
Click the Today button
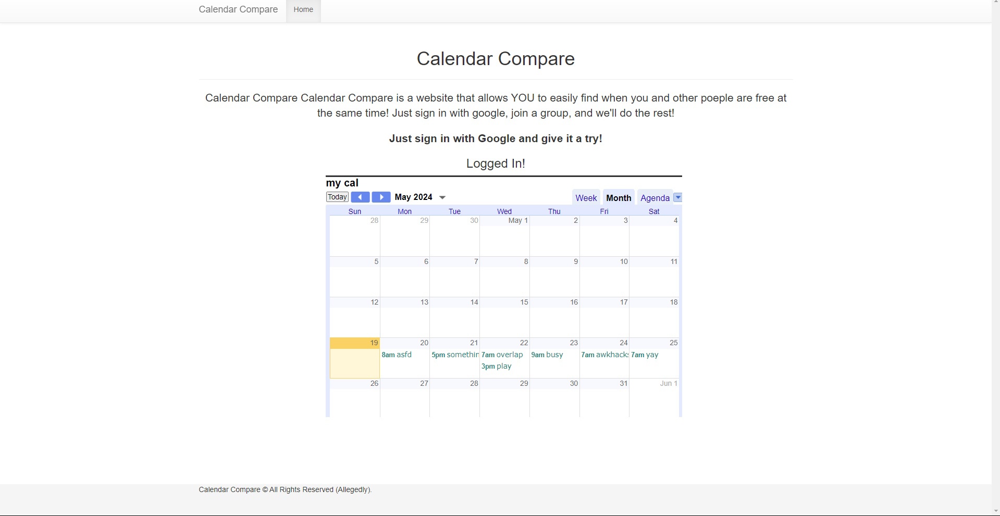(x=337, y=197)
